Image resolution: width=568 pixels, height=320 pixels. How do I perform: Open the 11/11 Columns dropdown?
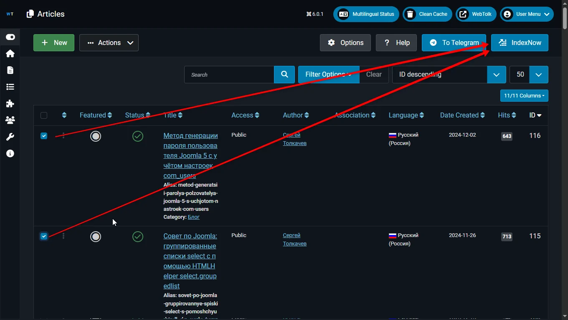coord(524,96)
